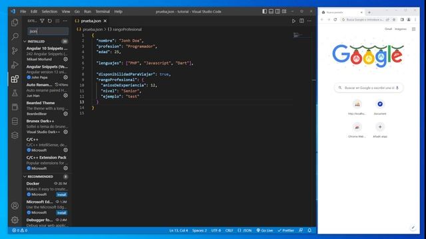Open Chrome profile avatar icon
Image resolution: width=426 pixels, height=239 pixels.
tap(409, 19)
